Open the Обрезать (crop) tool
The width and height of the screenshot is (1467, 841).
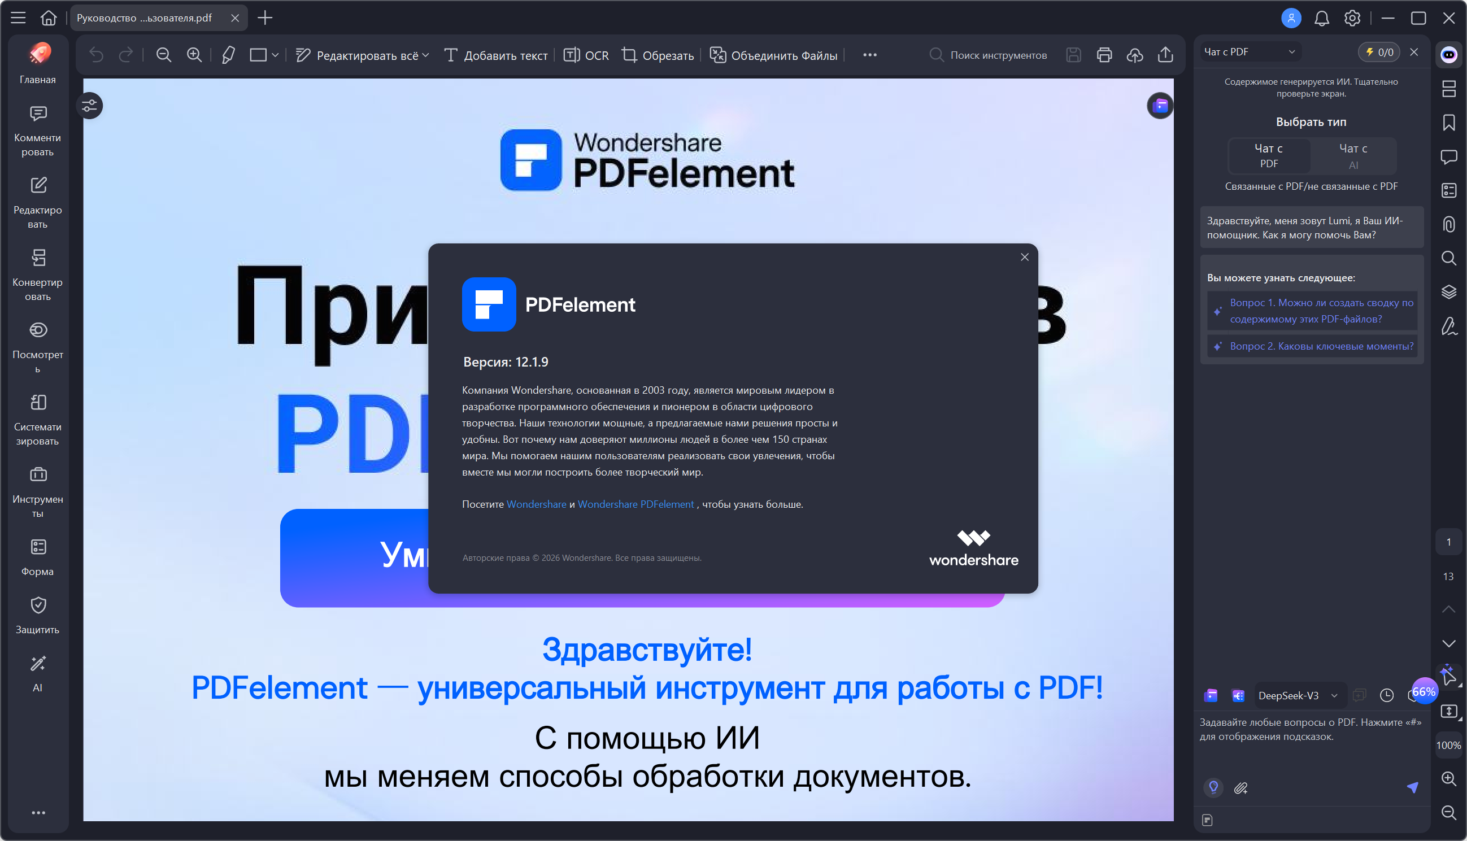pyautogui.click(x=658, y=55)
